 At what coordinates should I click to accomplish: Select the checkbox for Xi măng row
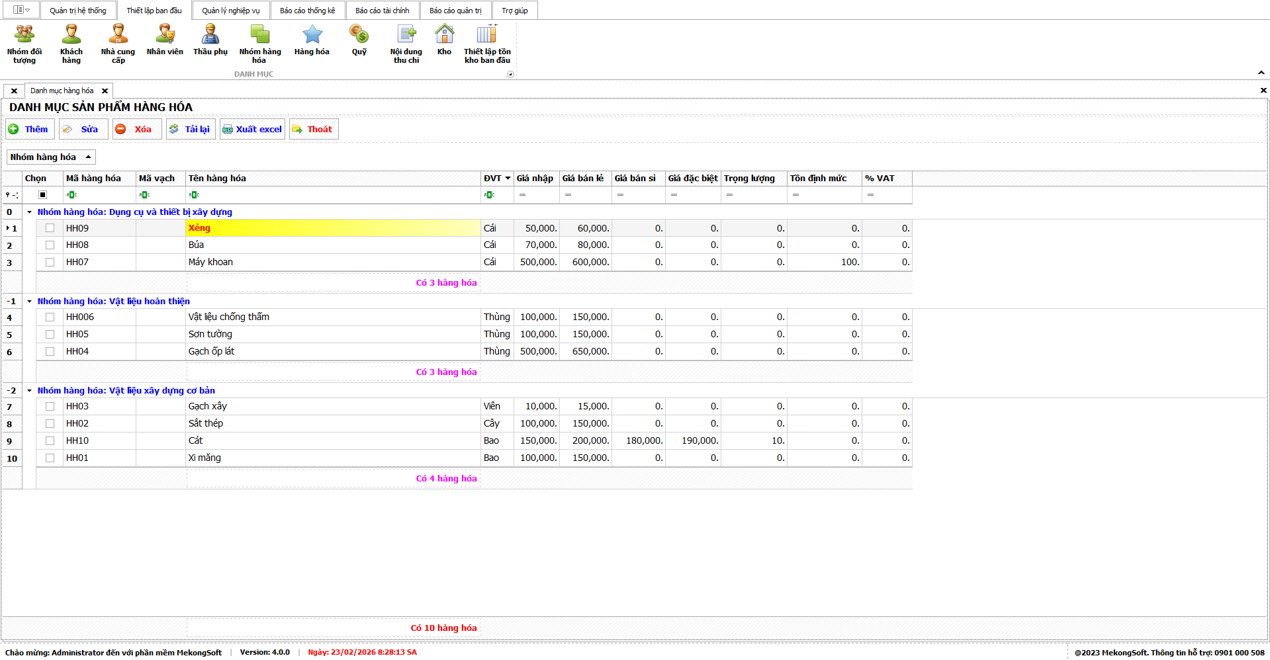(50, 458)
